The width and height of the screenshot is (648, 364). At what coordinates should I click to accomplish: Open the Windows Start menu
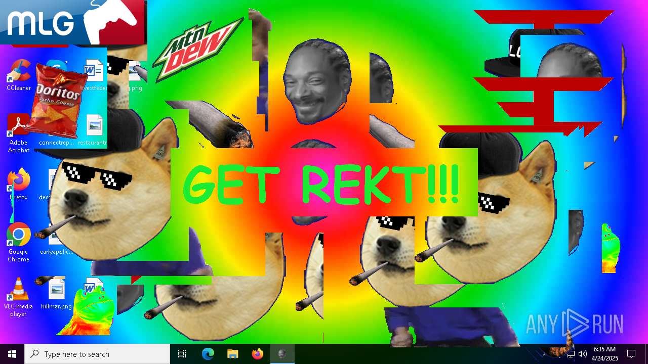tap(12, 354)
